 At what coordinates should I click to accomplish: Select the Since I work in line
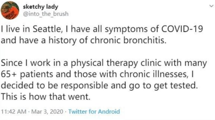104,63
